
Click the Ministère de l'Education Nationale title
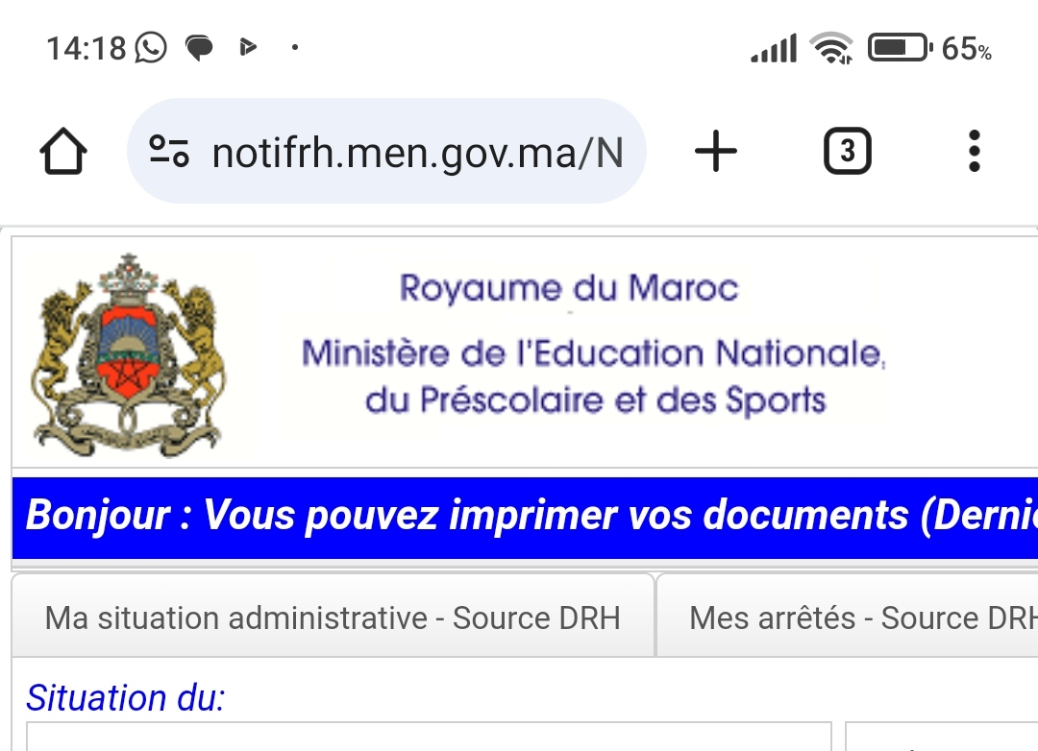click(593, 354)
